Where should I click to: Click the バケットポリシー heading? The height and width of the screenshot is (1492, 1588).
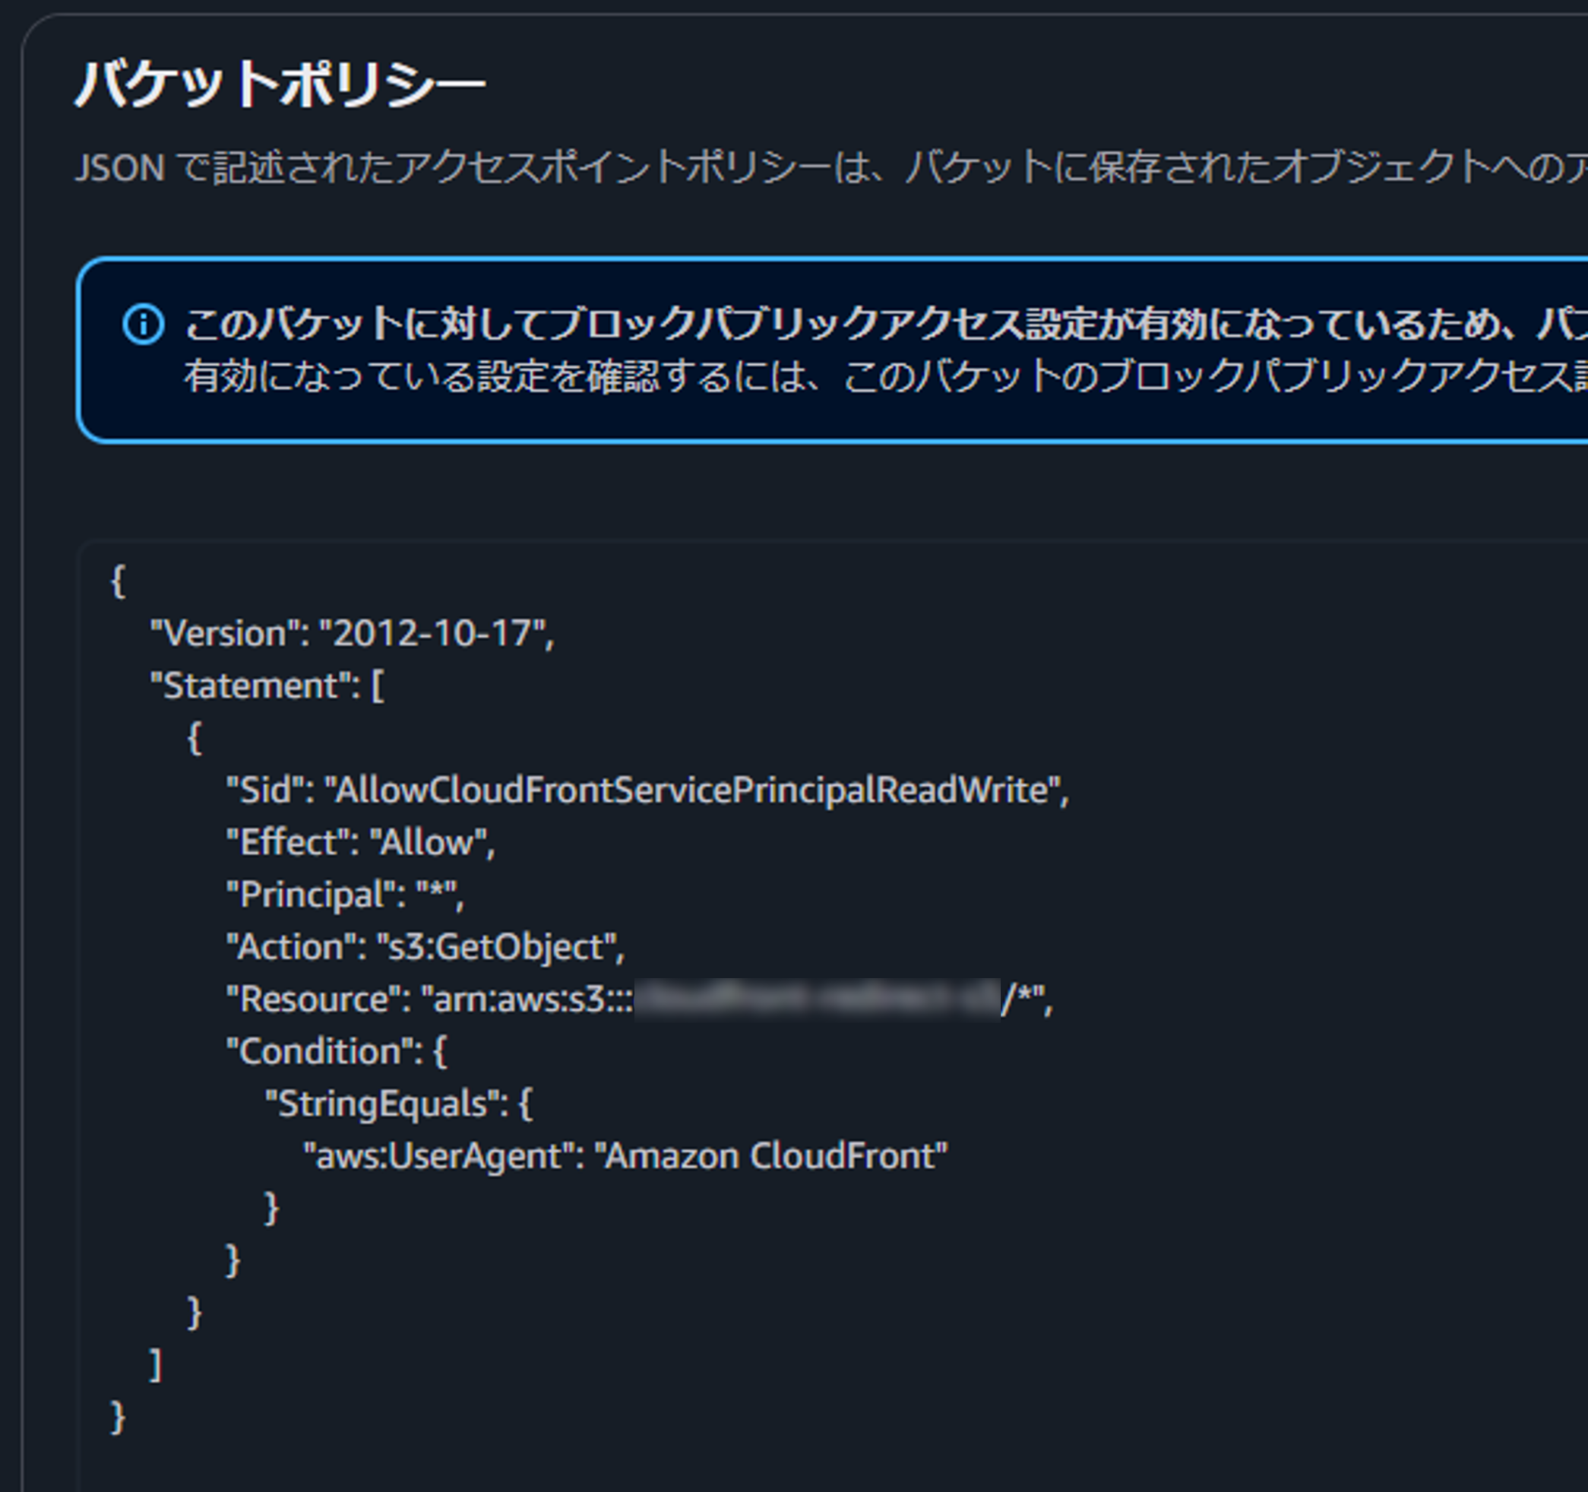point(280,84)
